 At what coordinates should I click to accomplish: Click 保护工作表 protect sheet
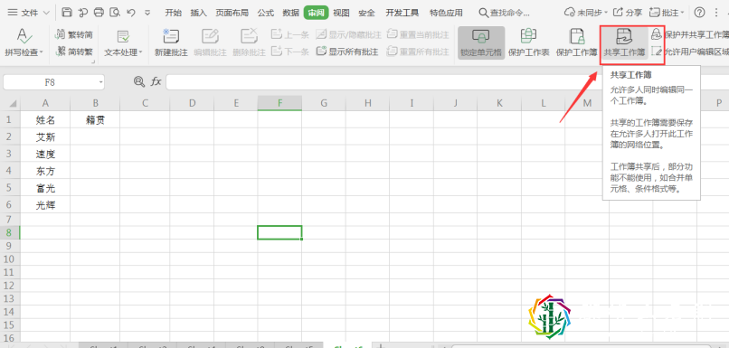point(528,42)
